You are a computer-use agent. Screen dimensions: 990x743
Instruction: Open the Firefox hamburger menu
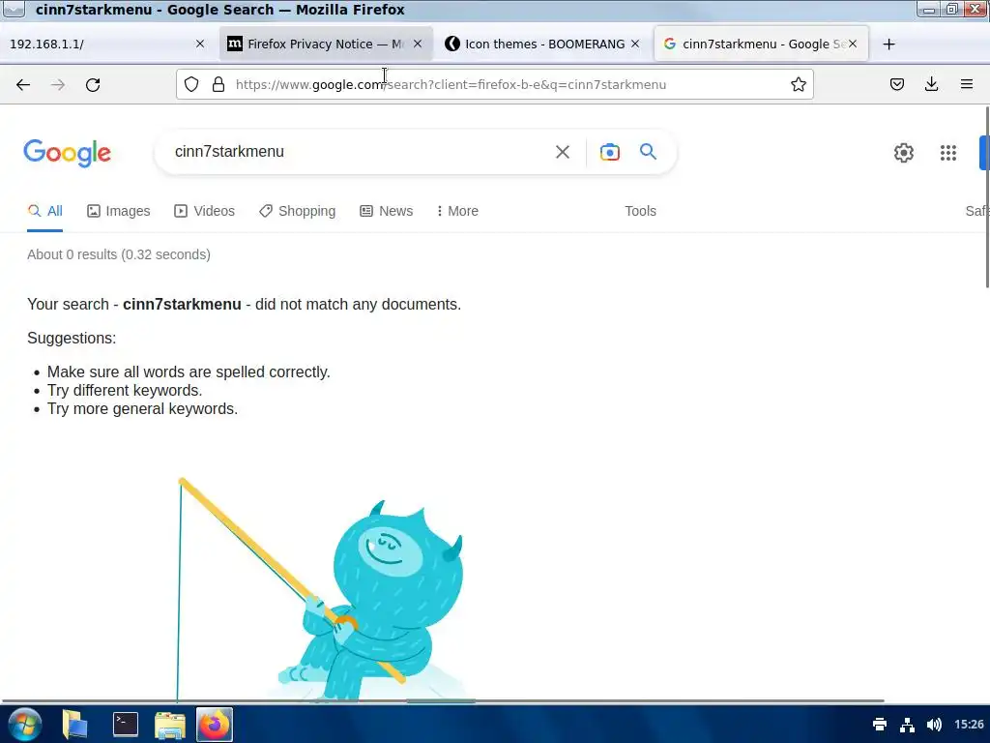[x=967, y=85]
